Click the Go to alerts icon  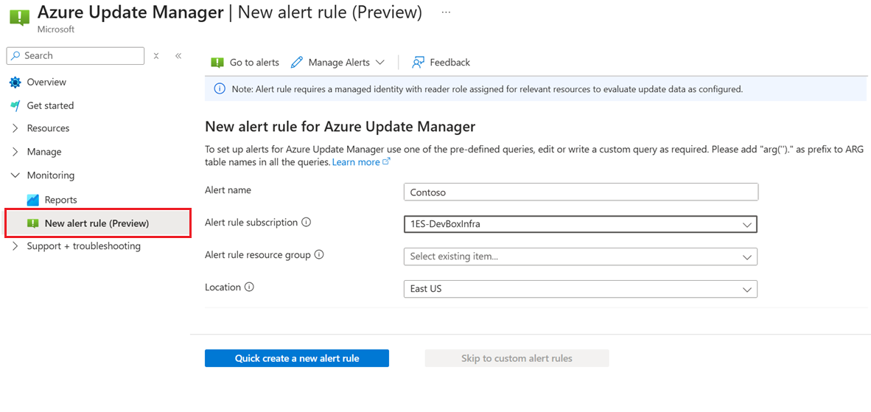[x=217, y=63]
